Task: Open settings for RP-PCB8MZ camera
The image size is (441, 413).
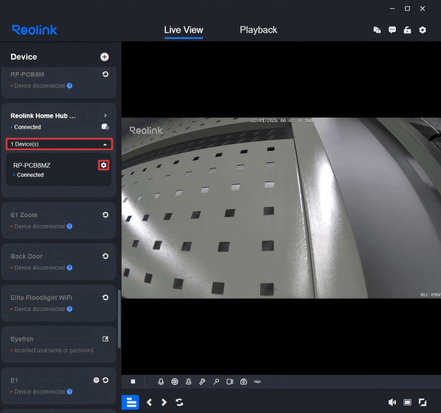Action: click(104, 165)
